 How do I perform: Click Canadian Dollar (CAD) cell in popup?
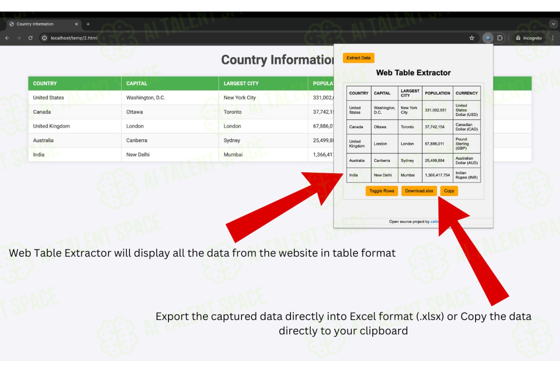467,127
